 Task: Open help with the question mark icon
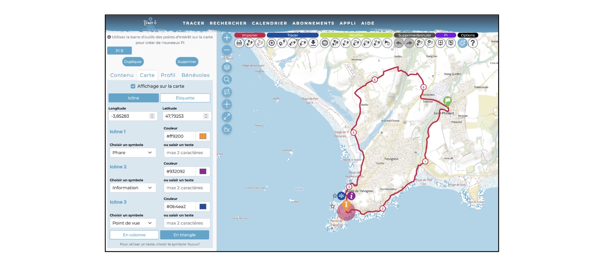pos(473,43)
